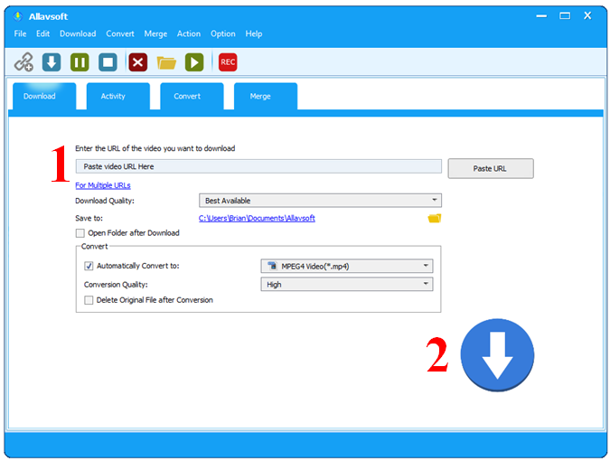Click the Paste video URL Here field
Image resolution: width=610 pixels, height=461 pixels.
coord(258,166)
